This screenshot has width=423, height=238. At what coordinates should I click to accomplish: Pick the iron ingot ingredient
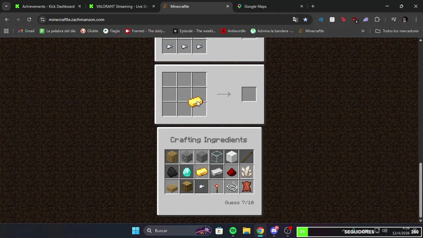[217, 172]
